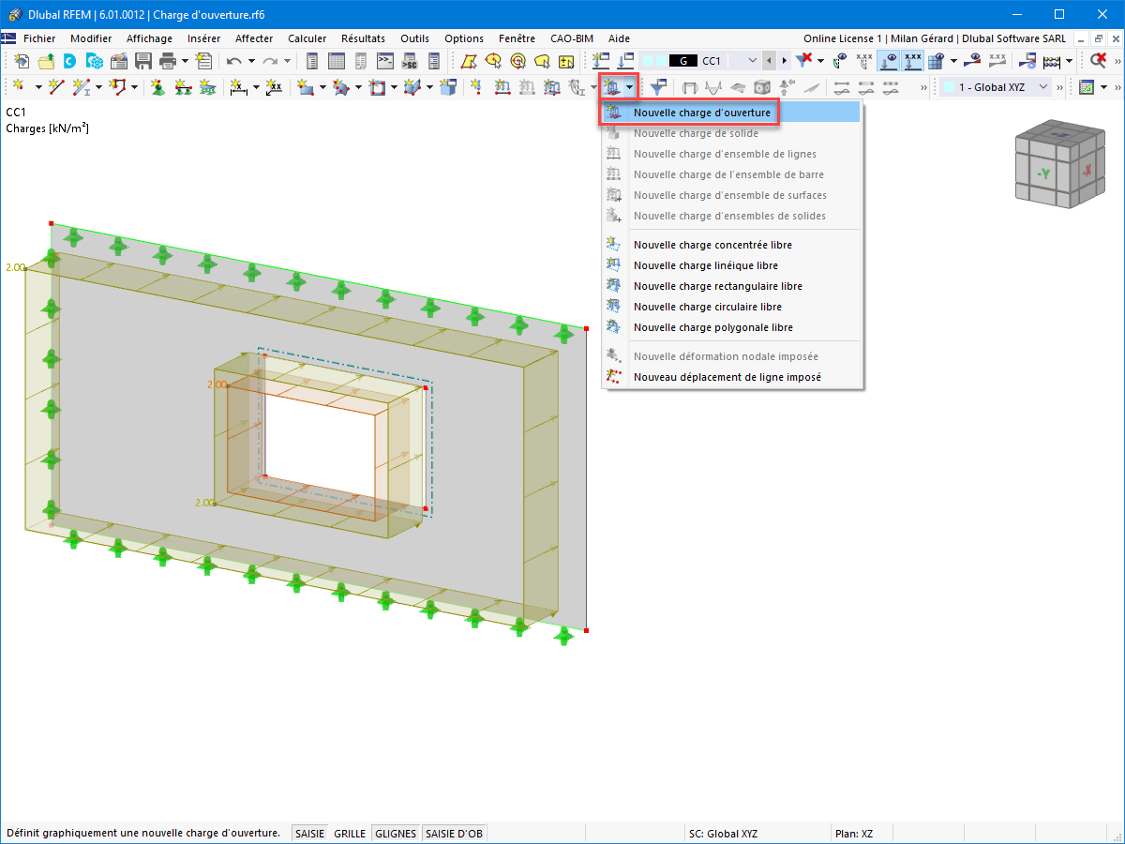Open the Calculer menu
1125x844 pixels.
tap(307, 38)
